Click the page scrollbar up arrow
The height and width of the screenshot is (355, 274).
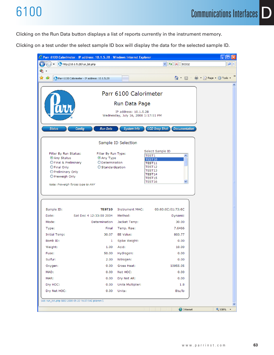tap(234, 85)
